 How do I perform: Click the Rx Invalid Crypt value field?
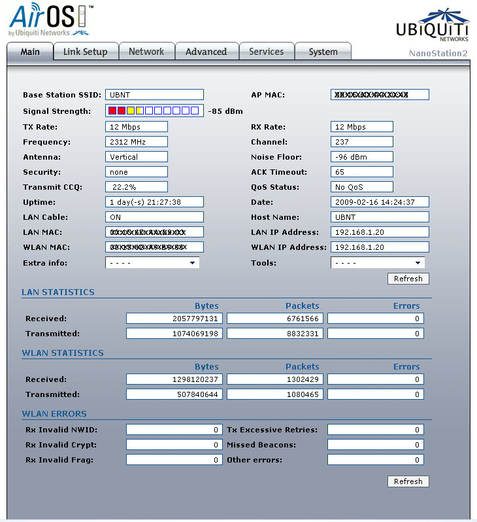(174, 445)
